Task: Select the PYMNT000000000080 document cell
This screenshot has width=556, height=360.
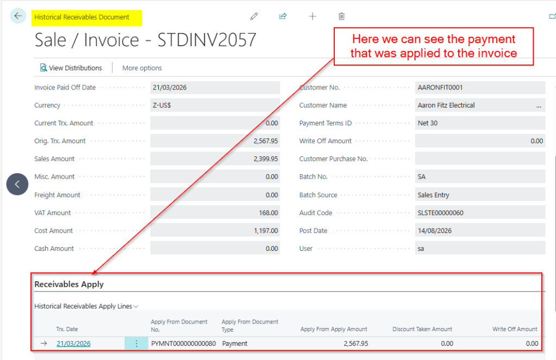Action: click(x=183, y=343)
